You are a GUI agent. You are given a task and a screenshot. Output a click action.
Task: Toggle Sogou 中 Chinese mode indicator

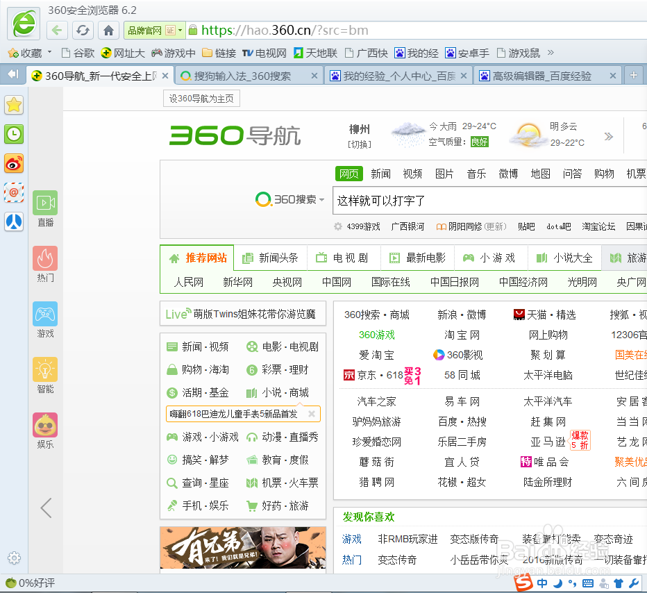tap(542, 583)
